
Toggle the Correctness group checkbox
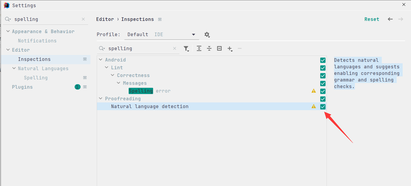pos(323,76)
